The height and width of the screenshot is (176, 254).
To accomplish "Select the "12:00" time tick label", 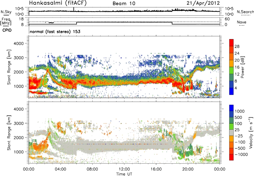I will point(124,169).
